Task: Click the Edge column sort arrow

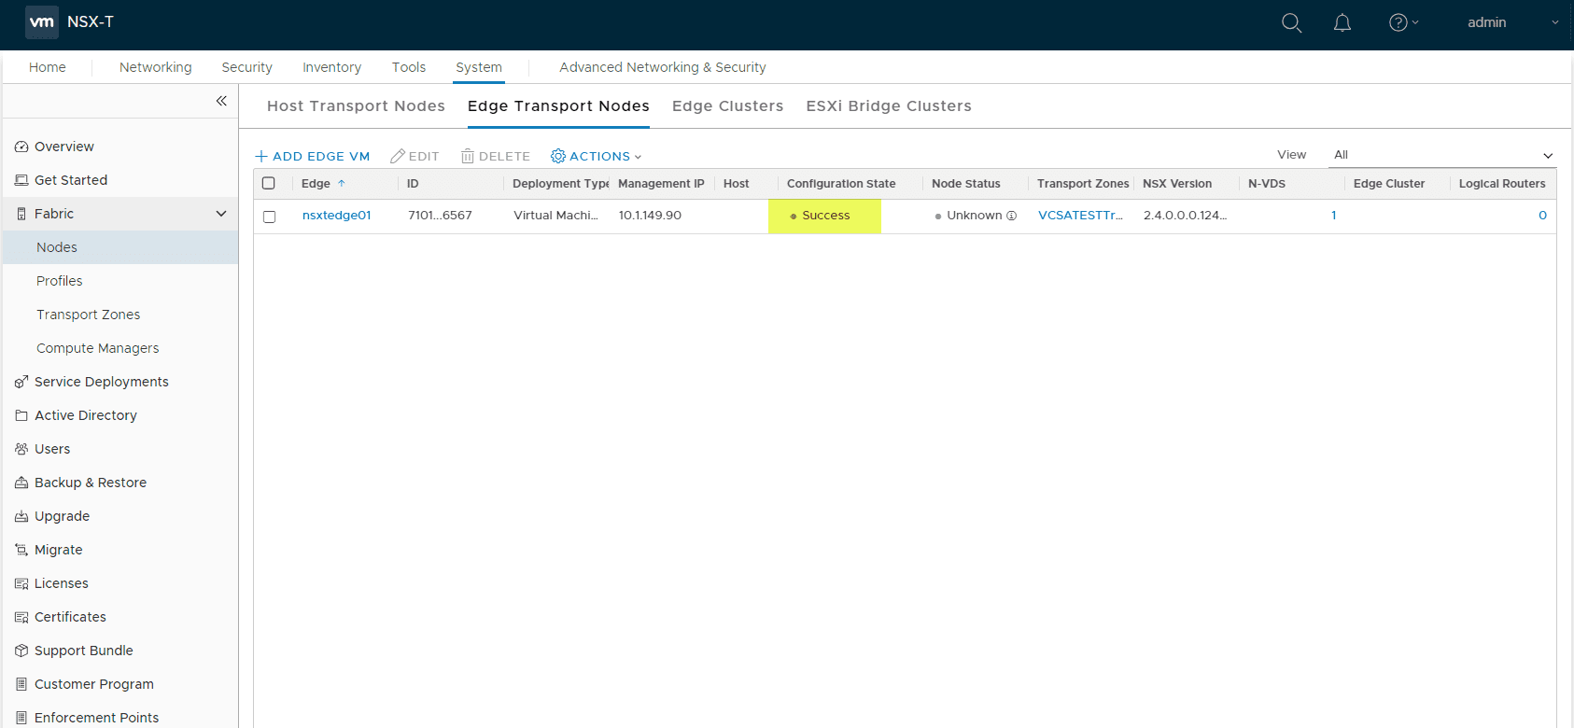Action: click(342, 184)
